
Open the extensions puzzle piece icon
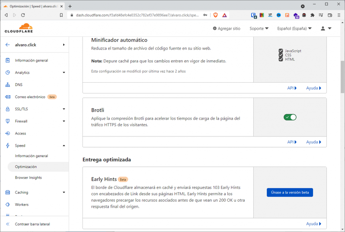coord(312,15)
